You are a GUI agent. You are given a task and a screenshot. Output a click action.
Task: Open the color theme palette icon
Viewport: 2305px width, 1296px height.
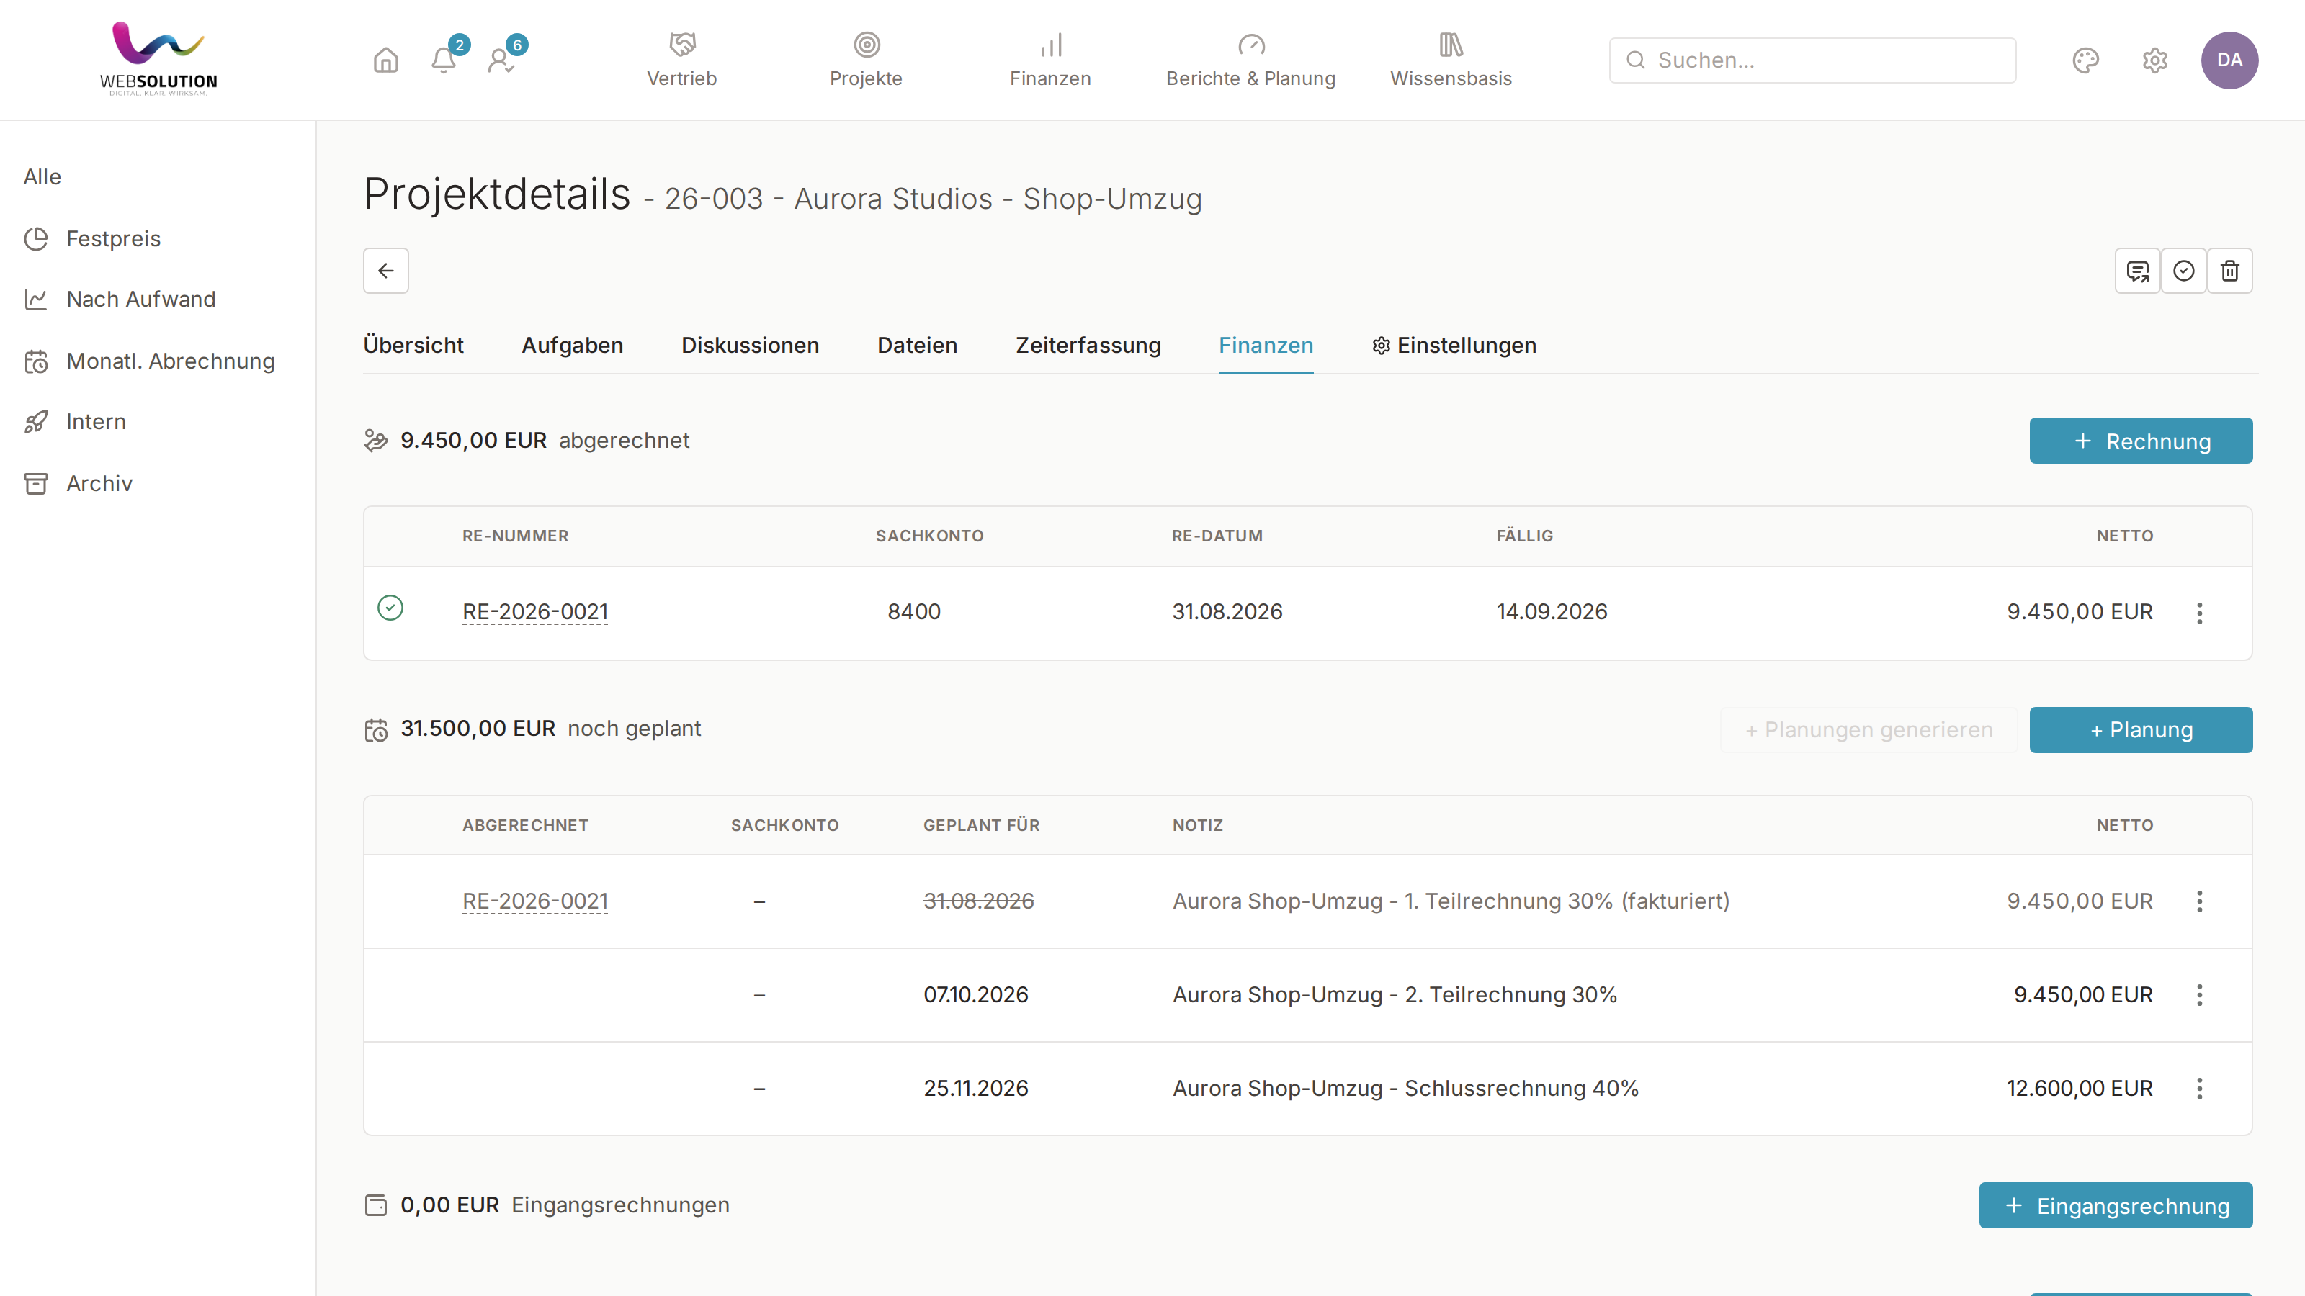pyautogui.click(x=2086, y=60)
